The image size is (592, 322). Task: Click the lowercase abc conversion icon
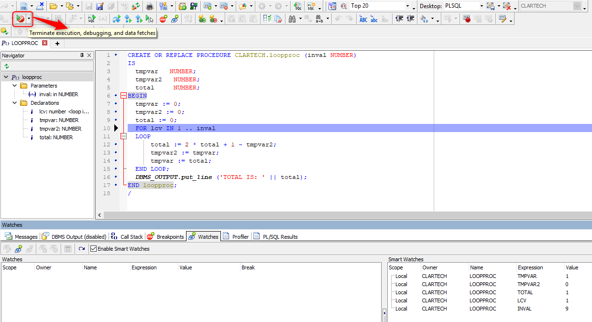coord(374,19)
